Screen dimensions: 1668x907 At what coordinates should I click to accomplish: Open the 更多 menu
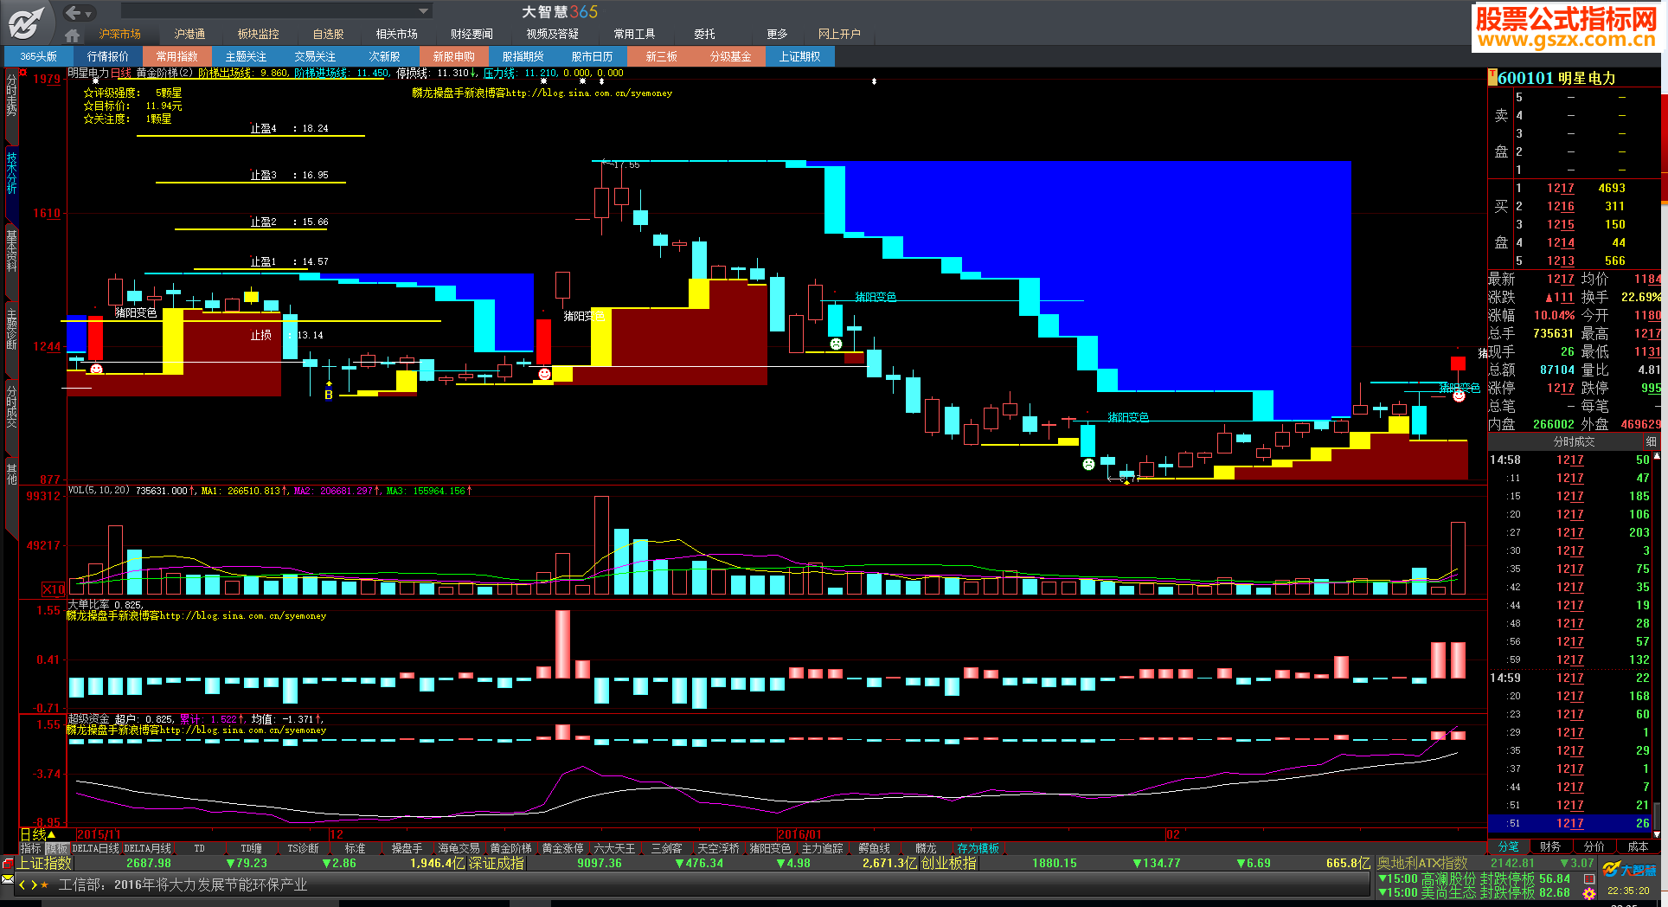tap(777, 34)
